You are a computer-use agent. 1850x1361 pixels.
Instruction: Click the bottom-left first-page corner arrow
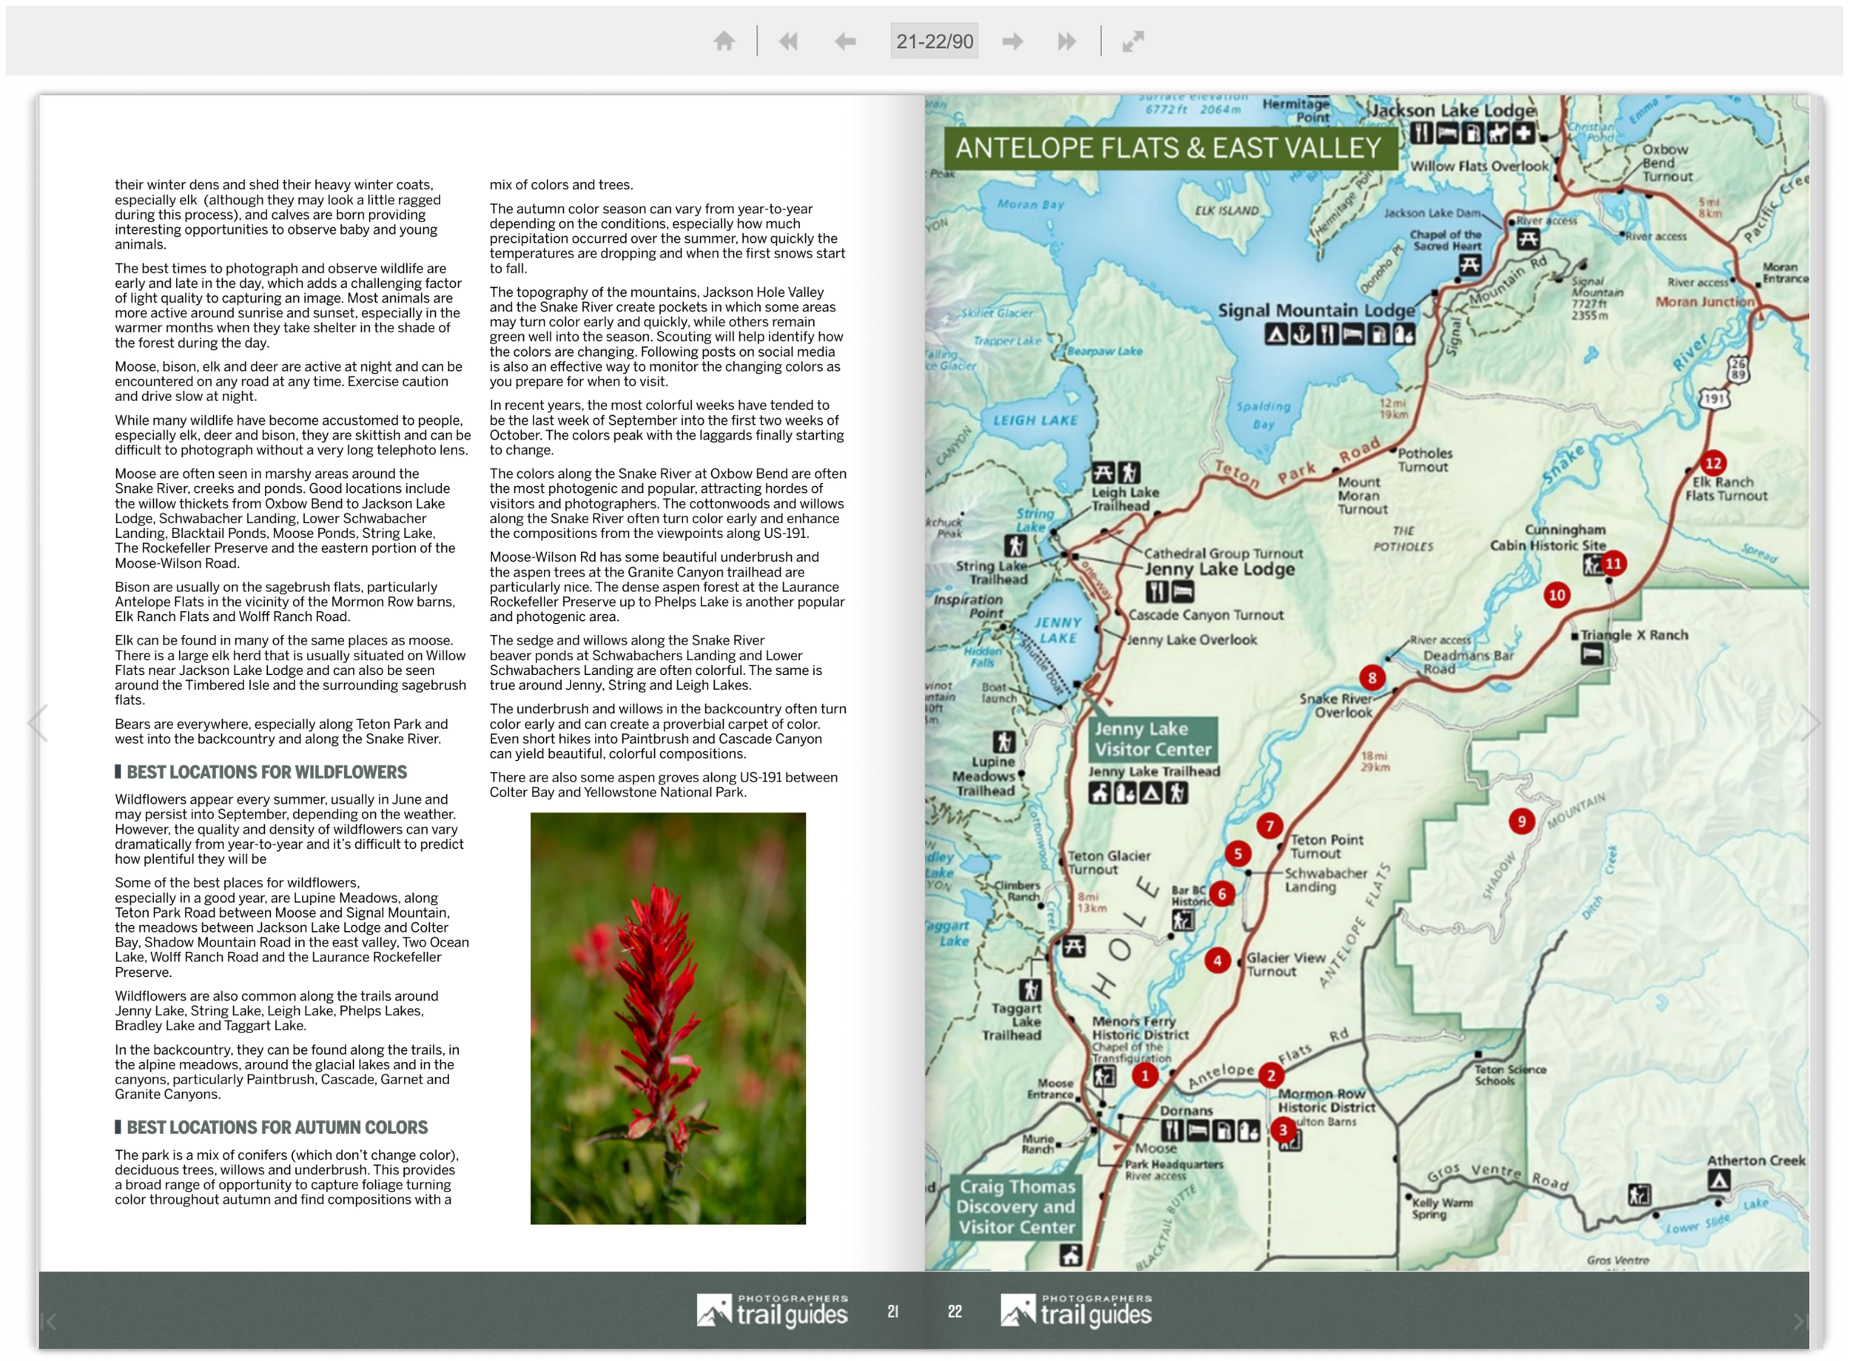pyautogui.click(x=50, y=1322)
